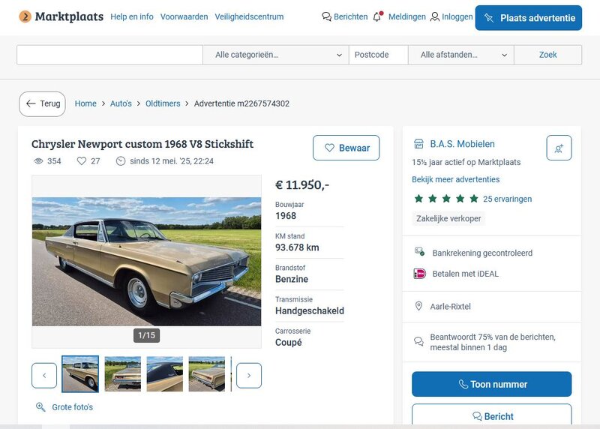Open Berichten chat icon in header
600x429 pixels.
pyautogui.click(x=326, y=16)
